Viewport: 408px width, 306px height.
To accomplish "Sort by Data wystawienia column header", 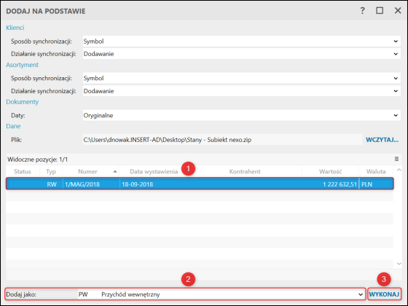I will 154,171.
